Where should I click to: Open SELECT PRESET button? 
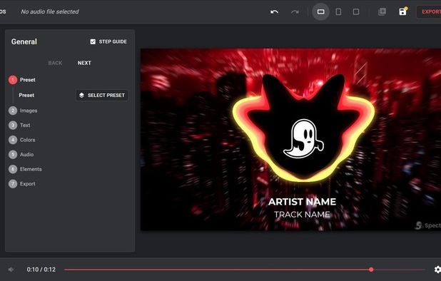coord(102,96)
